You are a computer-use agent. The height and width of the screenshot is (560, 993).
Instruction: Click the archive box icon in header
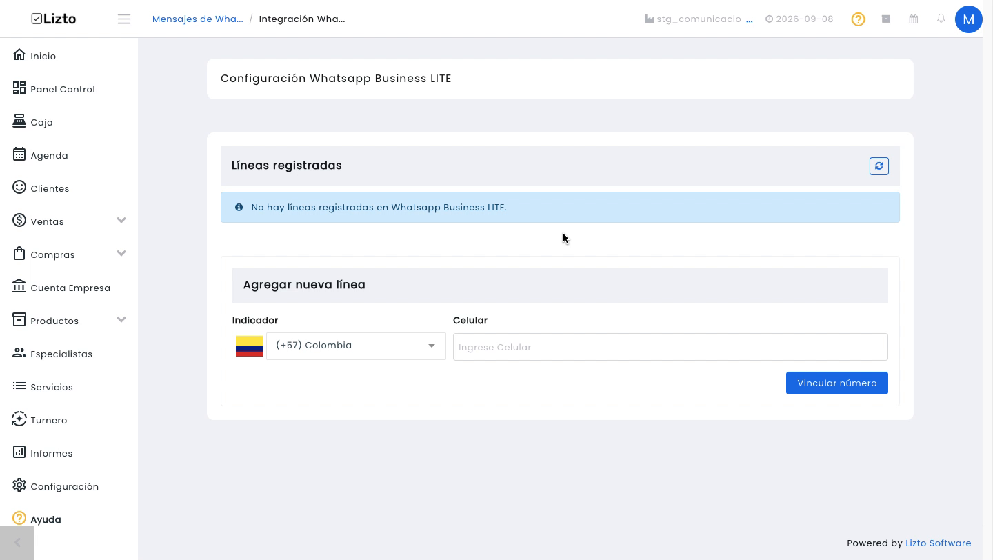[x=885, y=19]
